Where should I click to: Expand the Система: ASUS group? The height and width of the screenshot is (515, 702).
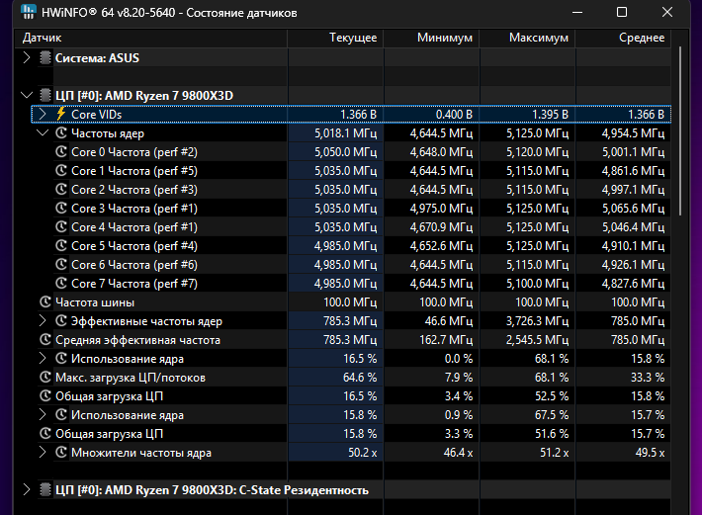point(27,57)
